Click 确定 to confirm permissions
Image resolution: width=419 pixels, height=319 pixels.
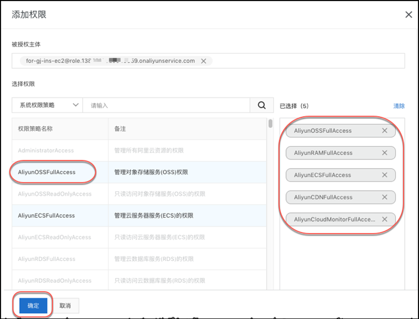pos(33,305)
